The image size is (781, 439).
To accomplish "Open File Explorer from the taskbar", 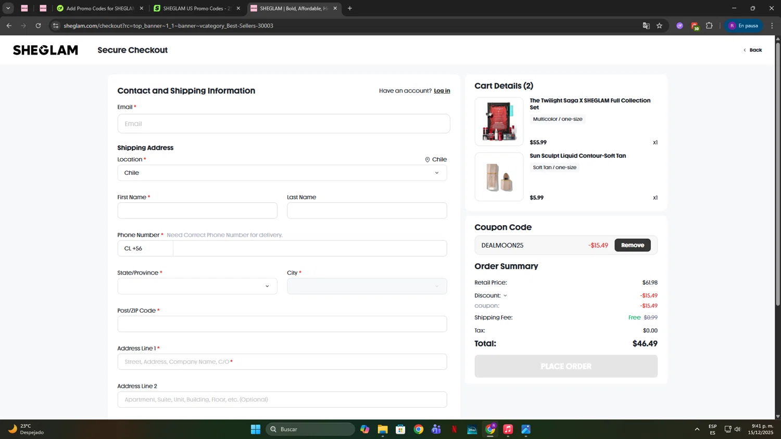I will pyautogui.click(x=383, y=429).
